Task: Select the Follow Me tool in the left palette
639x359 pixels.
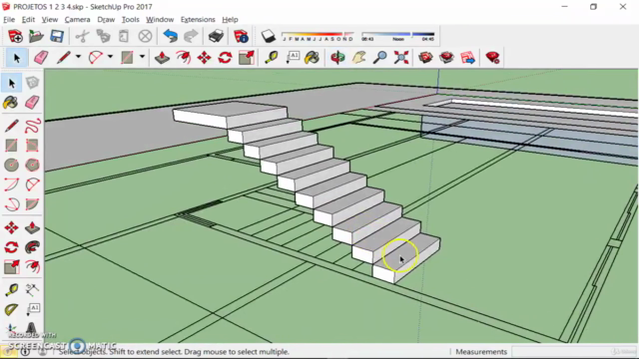Action: 32,247
